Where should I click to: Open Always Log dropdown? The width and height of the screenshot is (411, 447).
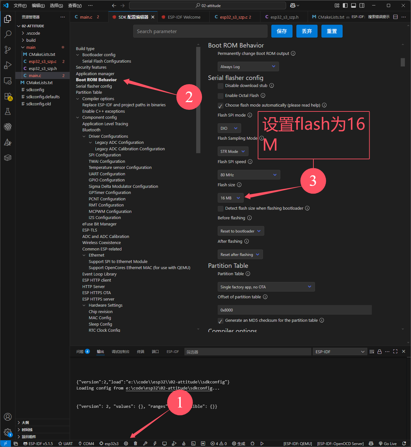click(x=248, y=66)
